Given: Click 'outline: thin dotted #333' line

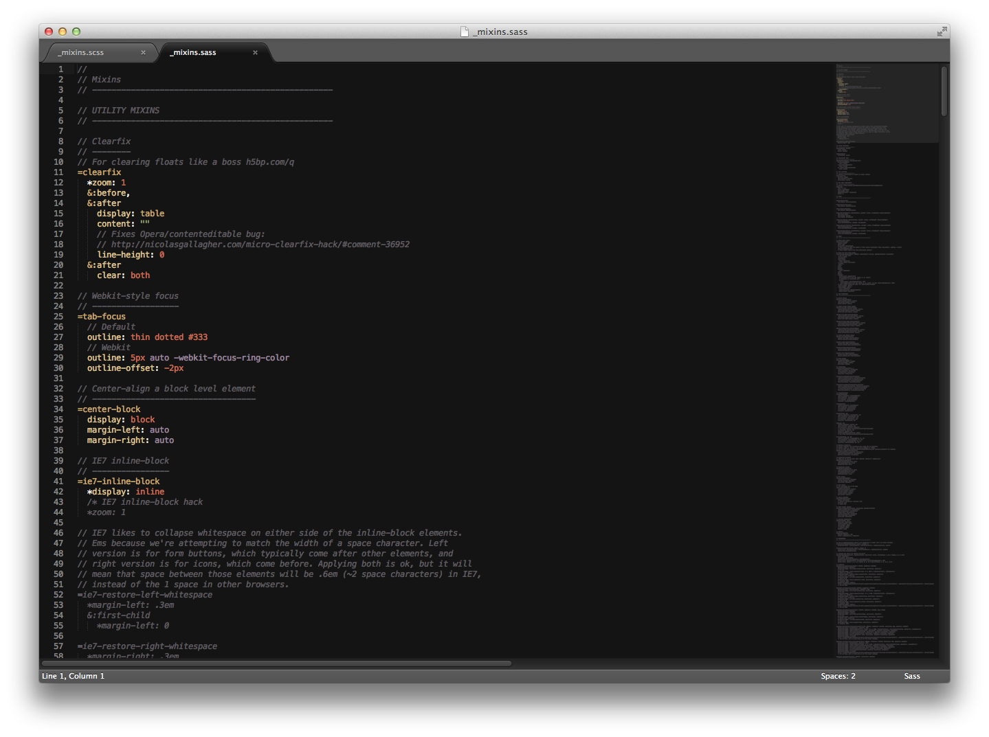Looking at the screenshot, I should tap(147, 337).
